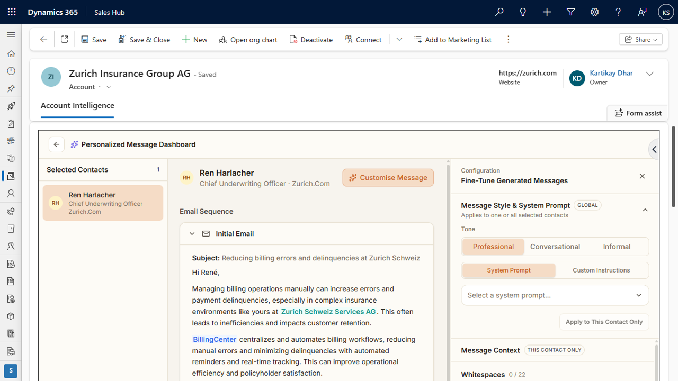The width and height of the screenshot is (678, 381).
Task: Click the Zurich Schweiz Services AG link
Action: point(328,312)
